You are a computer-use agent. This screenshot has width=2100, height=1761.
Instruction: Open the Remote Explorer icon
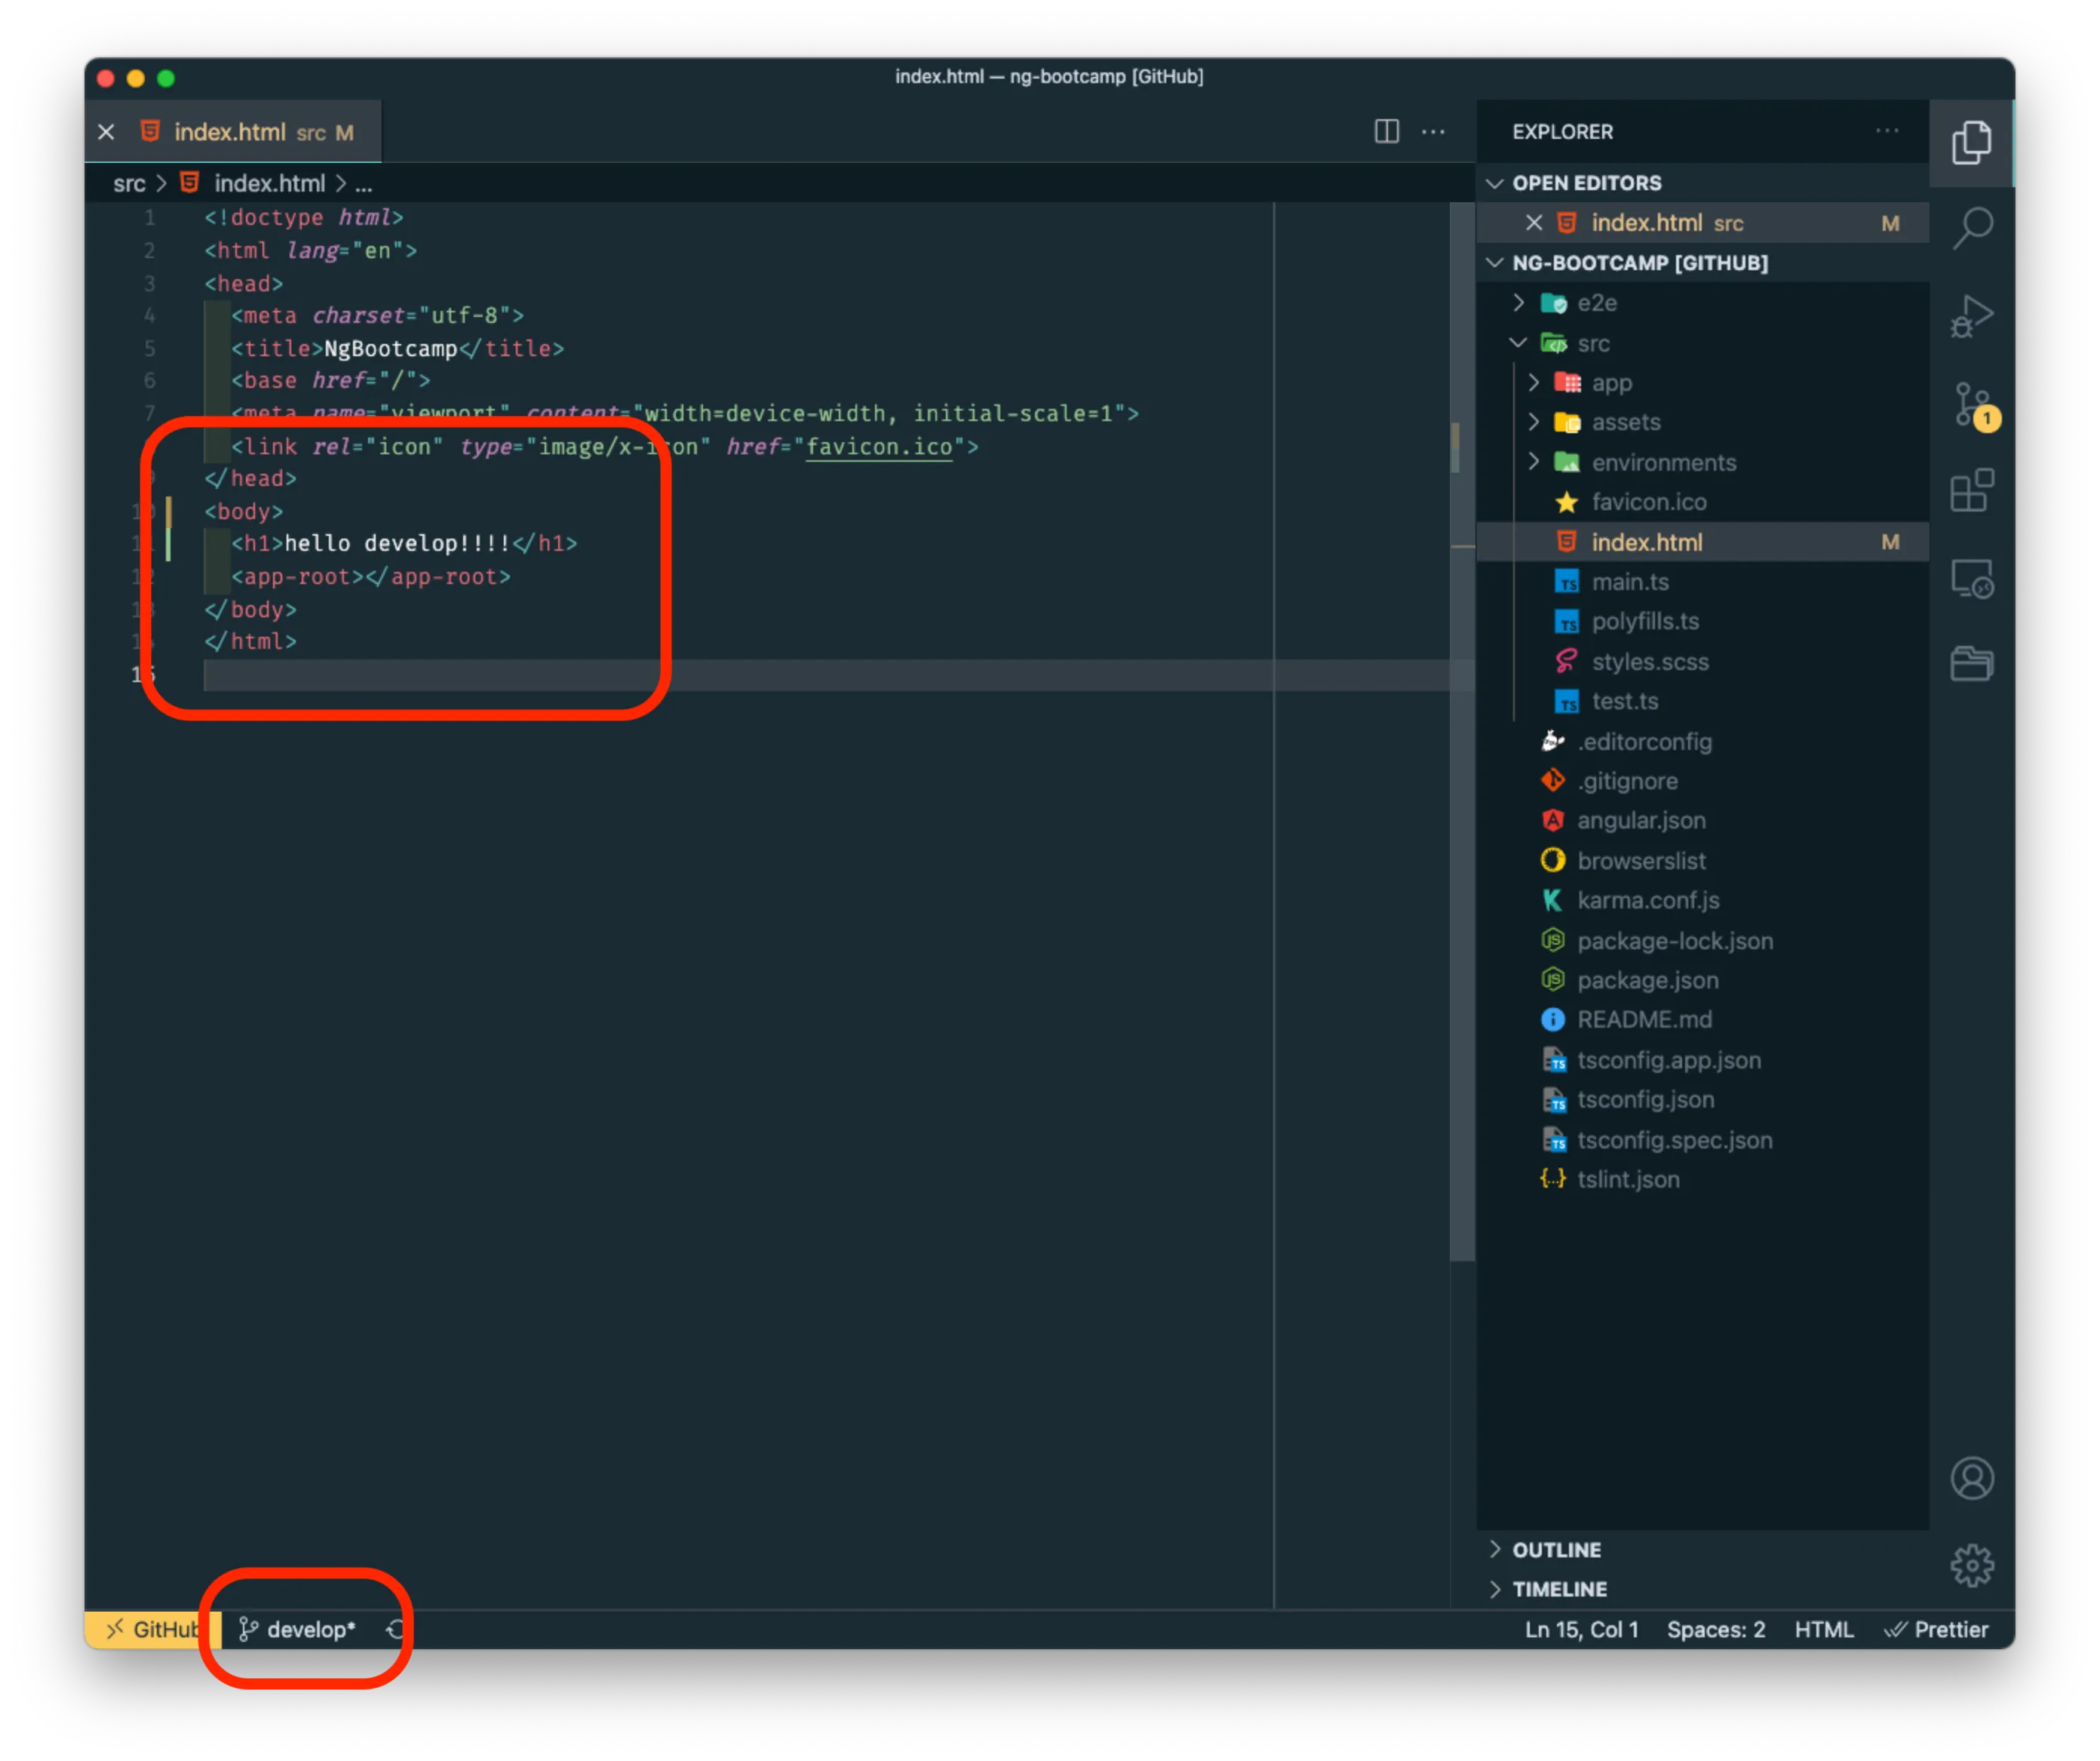1971,578
